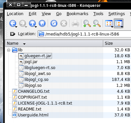Viewport: 131px width, 123px height.
Task: Clear the location bar with X icon
Action: [12, 34]
